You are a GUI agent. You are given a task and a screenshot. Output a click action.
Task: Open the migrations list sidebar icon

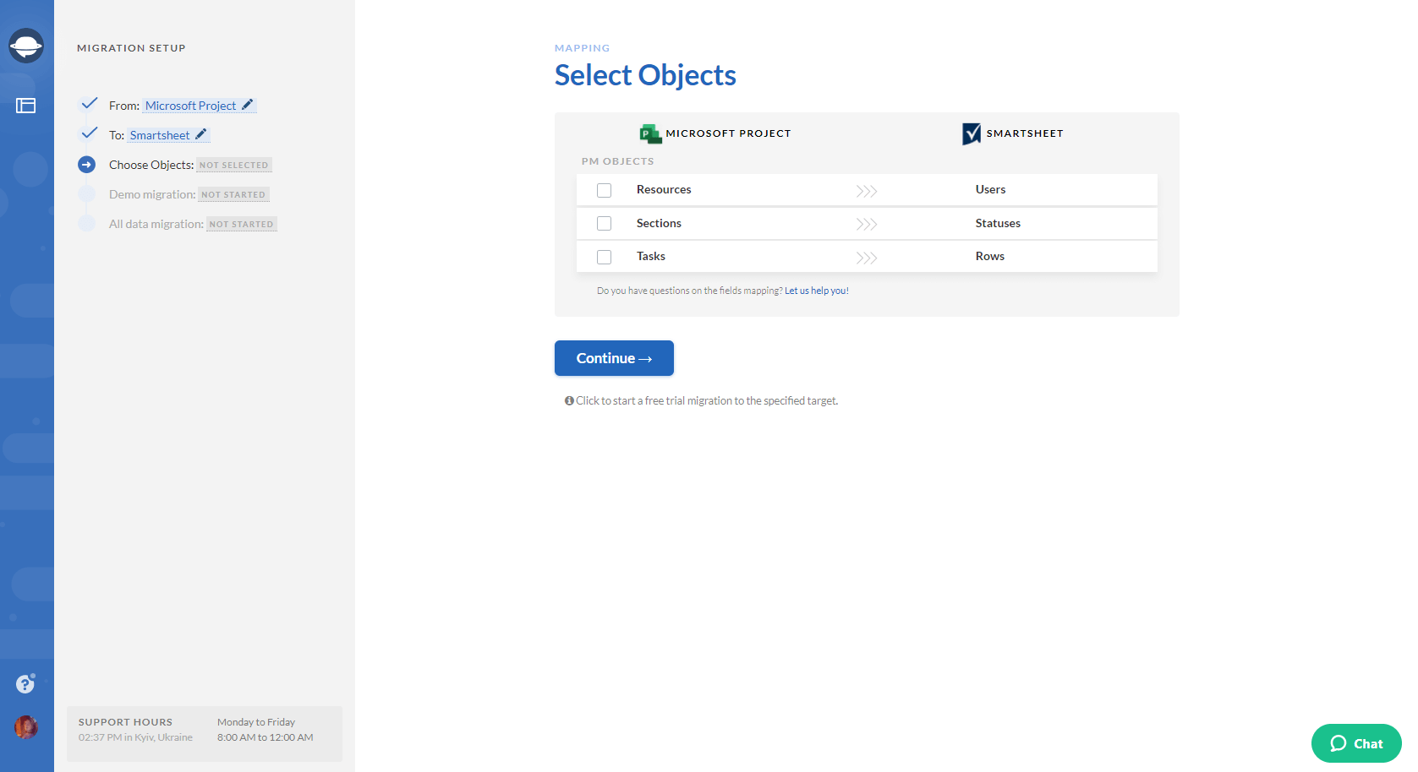(26, 106)
